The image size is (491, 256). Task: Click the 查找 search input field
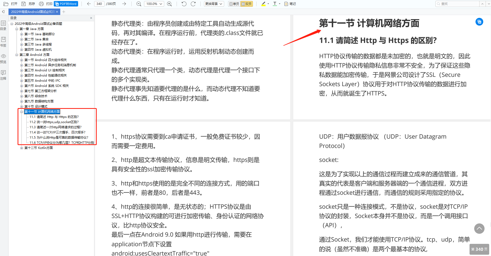(x=457, y=4)
